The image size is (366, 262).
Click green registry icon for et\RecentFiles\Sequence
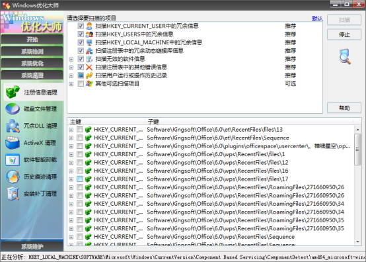88,138
